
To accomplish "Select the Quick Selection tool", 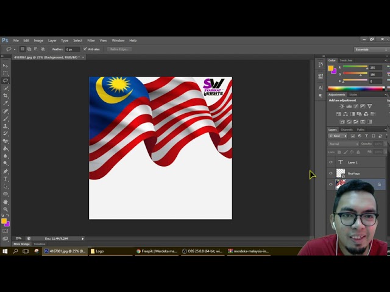I will [5, 88].
